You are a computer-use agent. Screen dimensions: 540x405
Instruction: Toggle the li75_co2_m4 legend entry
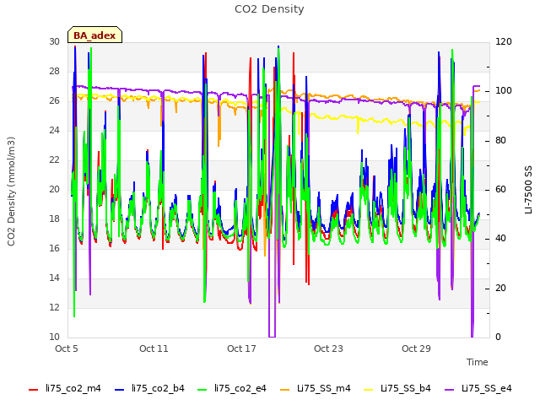65,389
